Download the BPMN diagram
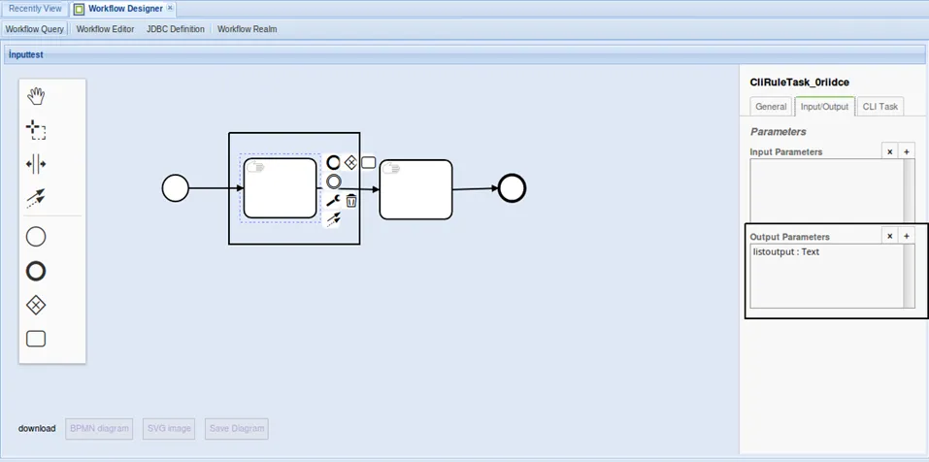This screenshot has height=462, width=929. pyautogui.click(x=99, y=428)
